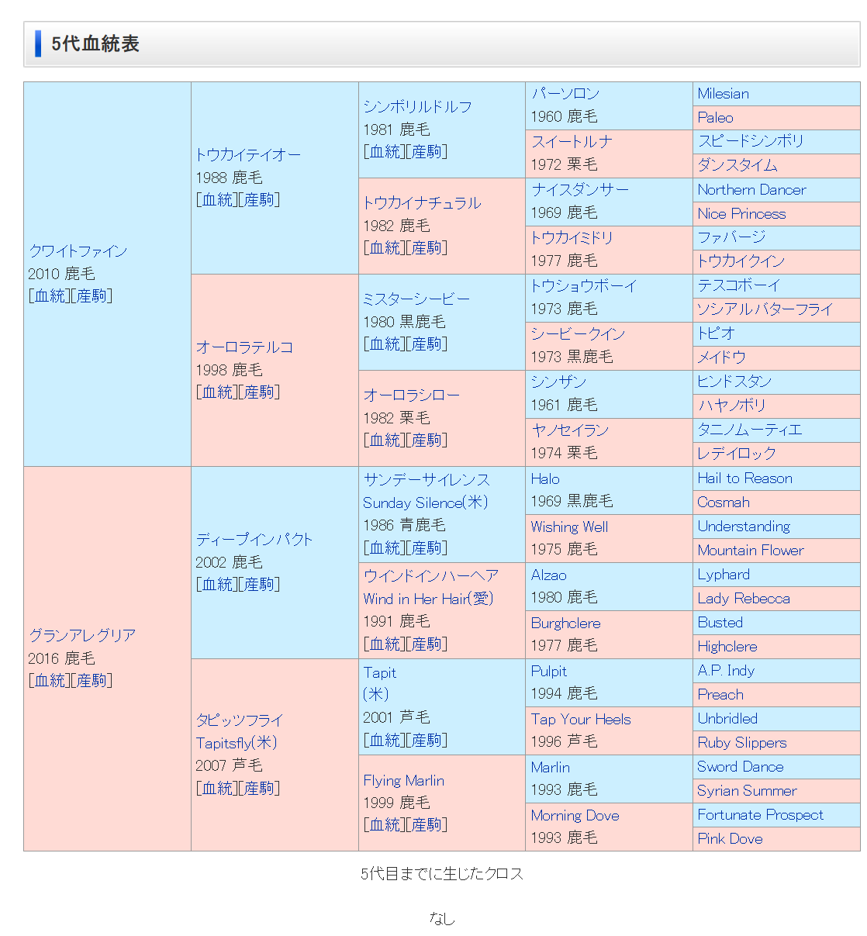
Task: Open the Hail to Reason link
Action: tap(744, 478)
